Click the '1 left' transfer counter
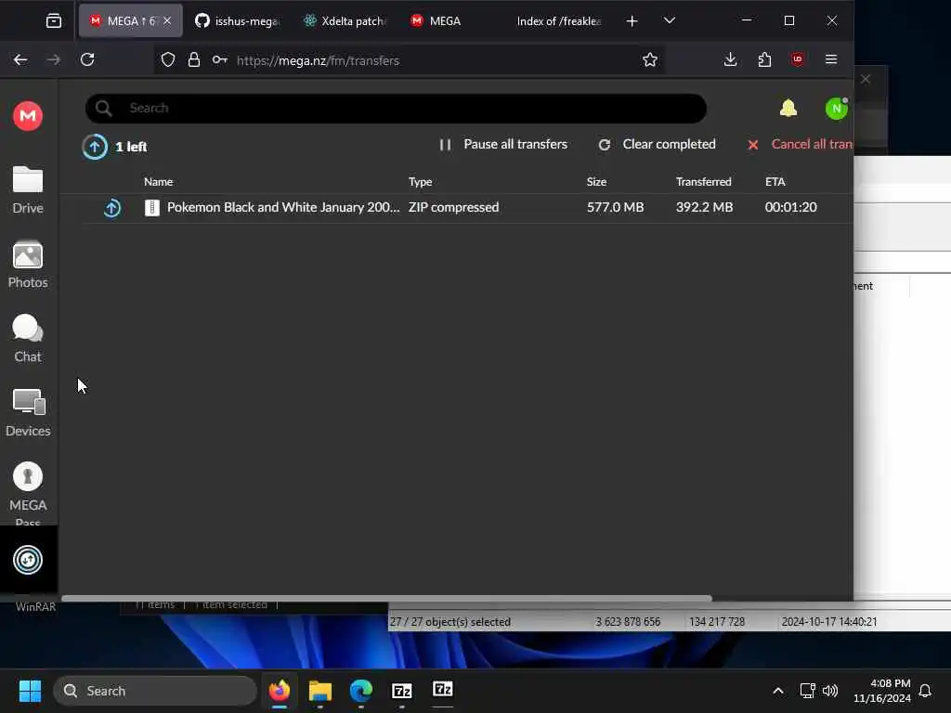Viewport: 951px width, 713px height. coord(131,147)
